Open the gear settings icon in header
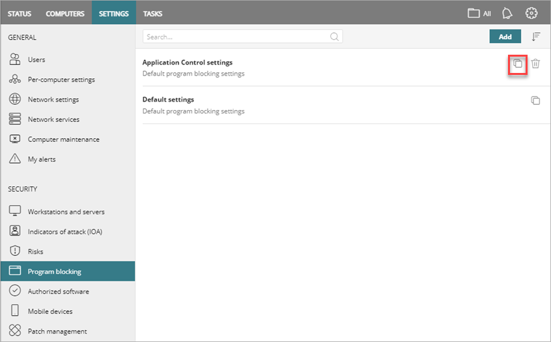Viewport: 551px width, 342px height. tap(531, 13)
